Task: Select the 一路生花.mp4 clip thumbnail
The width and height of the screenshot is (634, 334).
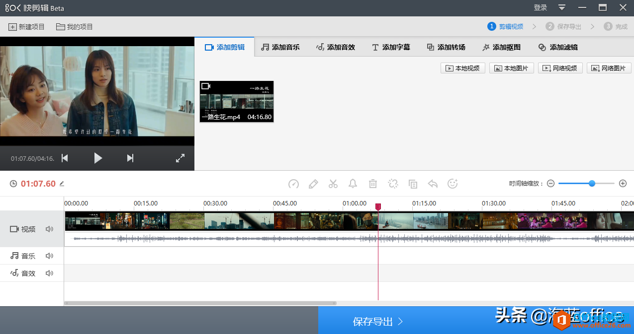Action: tap(237, 101)
